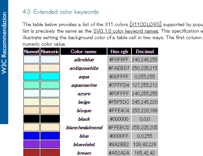Click hex value #A52A2A

[x=119, y=153]
